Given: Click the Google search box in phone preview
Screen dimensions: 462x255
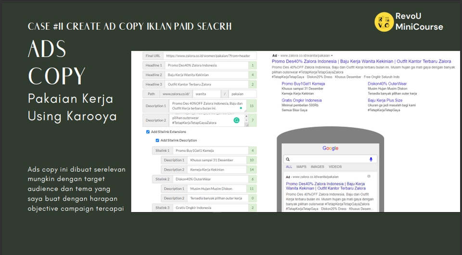Looking at the screenshot, I should 330,159.
